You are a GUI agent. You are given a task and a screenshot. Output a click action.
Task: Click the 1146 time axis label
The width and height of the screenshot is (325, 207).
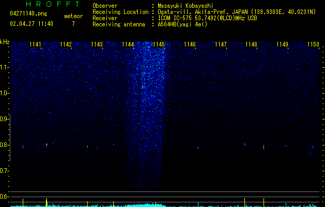point(190,45)
